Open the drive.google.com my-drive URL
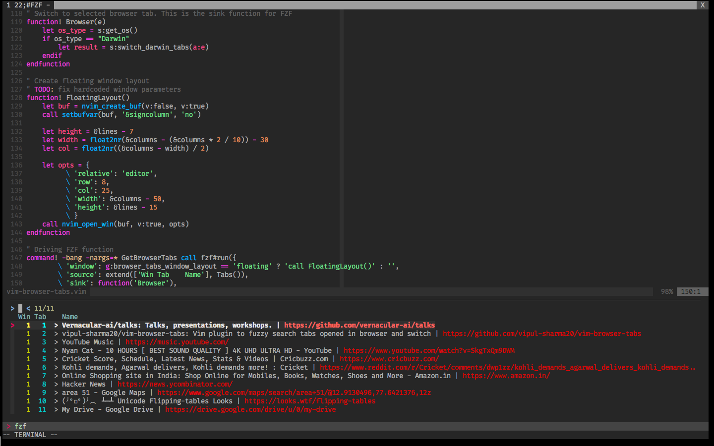 tap(250, 409)
